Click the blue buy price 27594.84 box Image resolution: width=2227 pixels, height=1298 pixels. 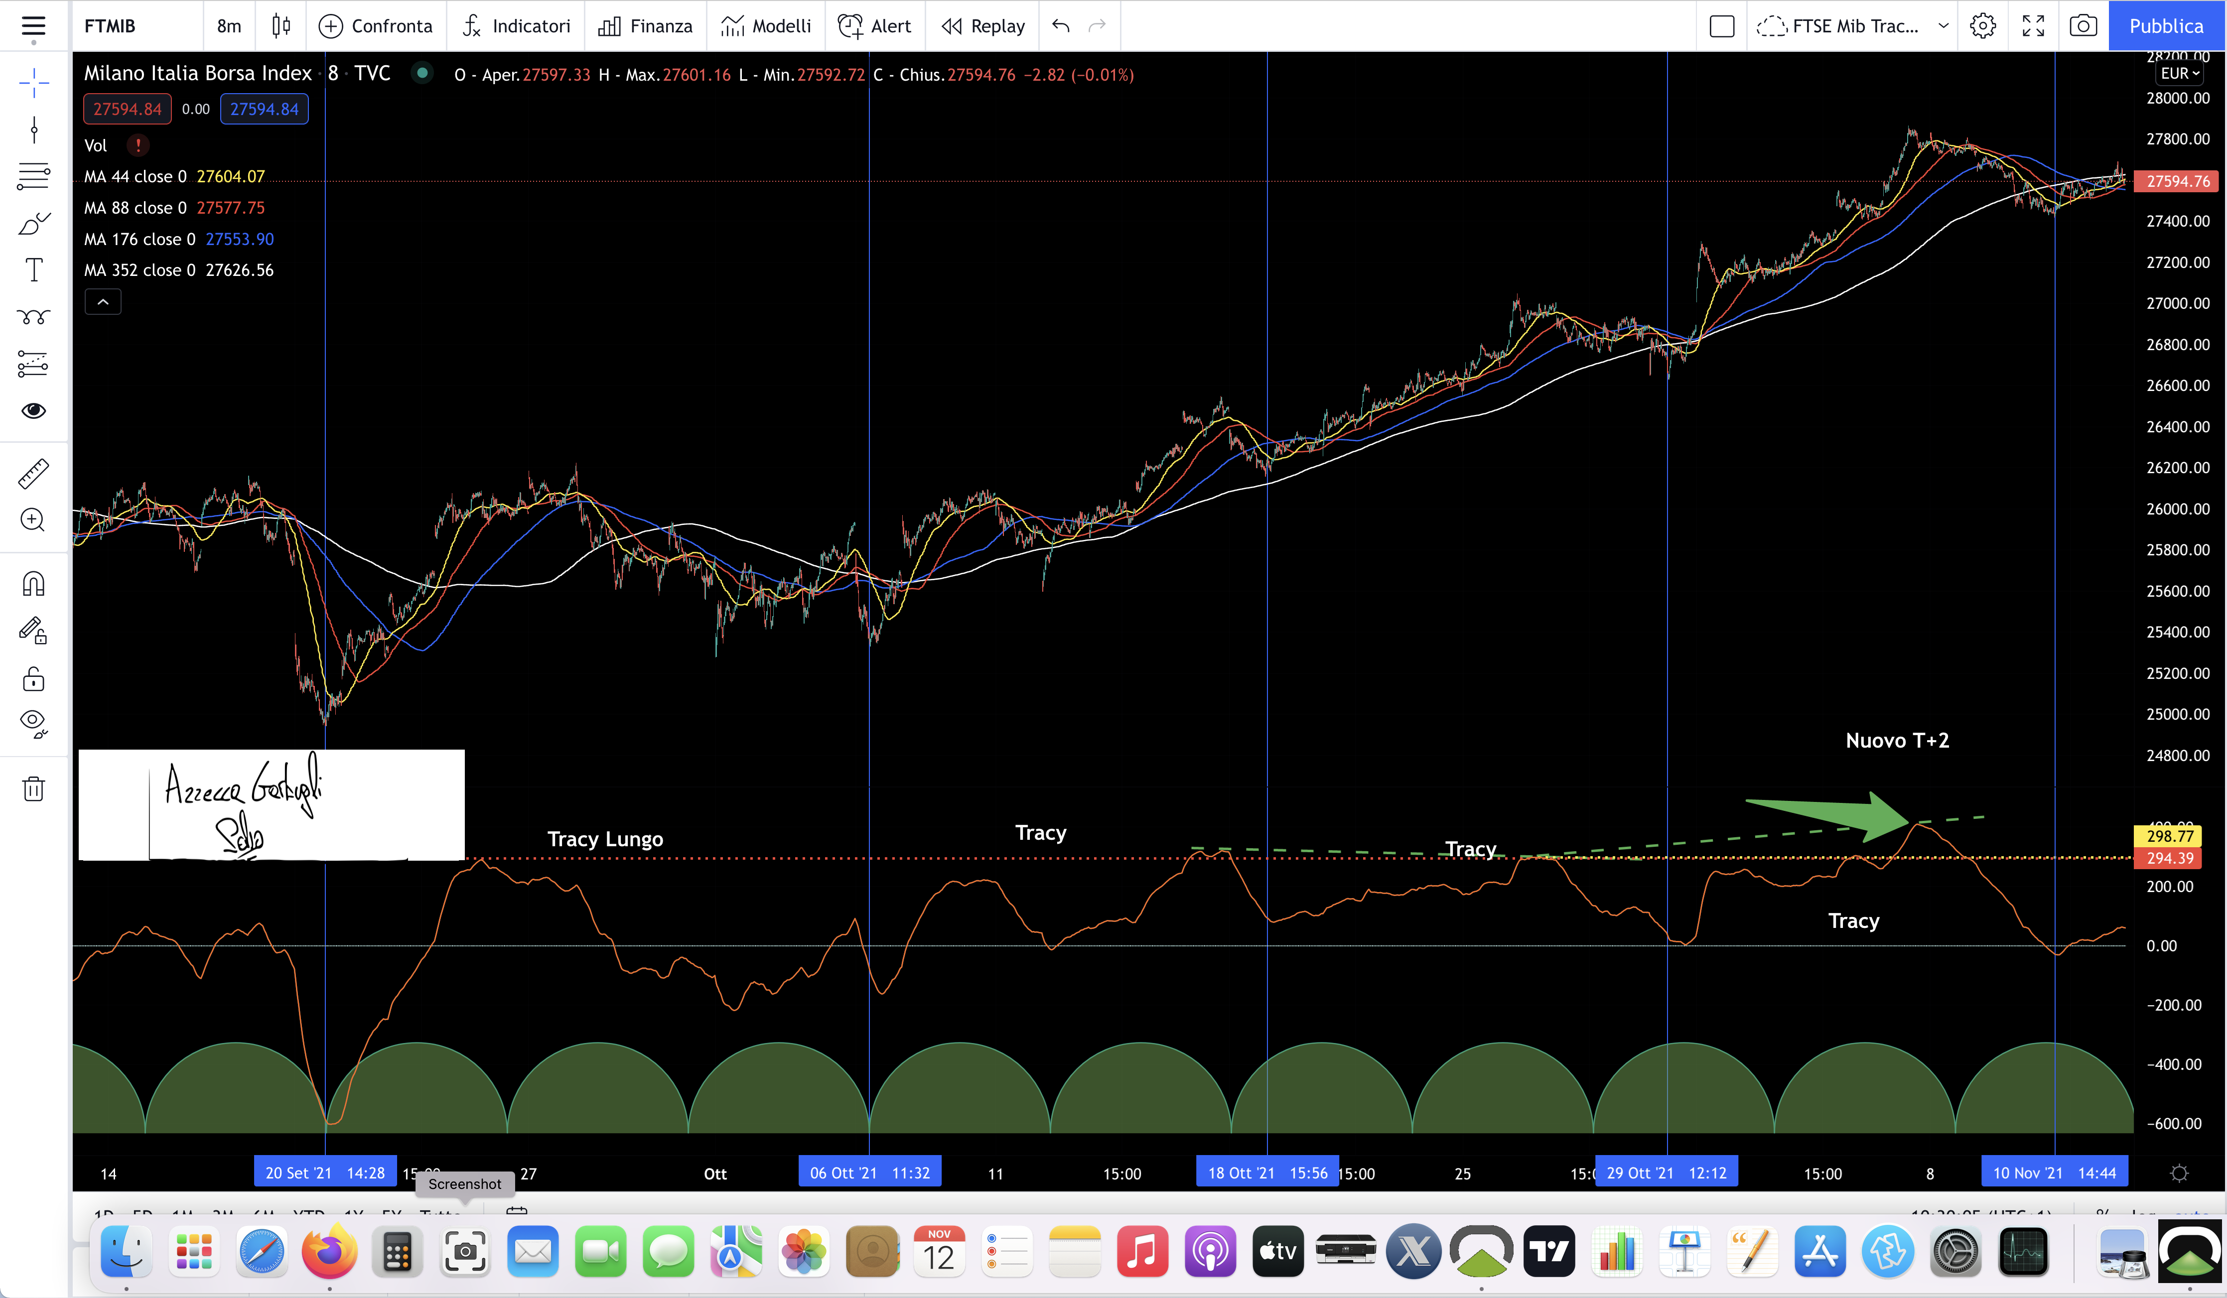[264, 110]
